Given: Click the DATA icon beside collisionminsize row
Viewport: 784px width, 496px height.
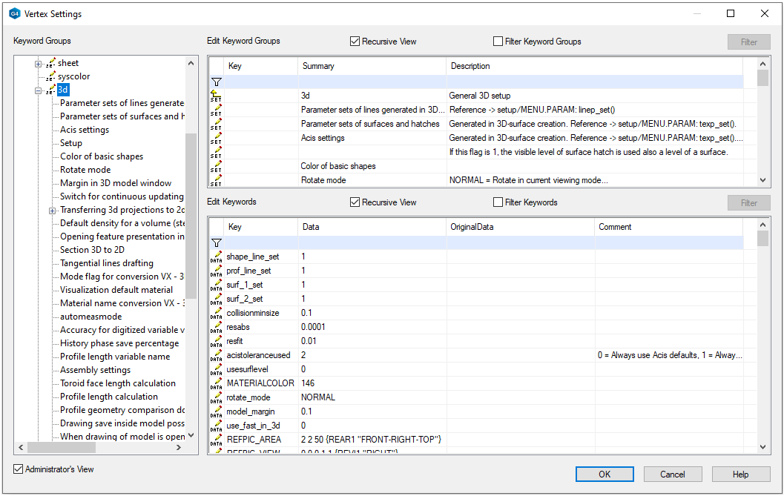Looking at the screenshot, I should 216,313.
